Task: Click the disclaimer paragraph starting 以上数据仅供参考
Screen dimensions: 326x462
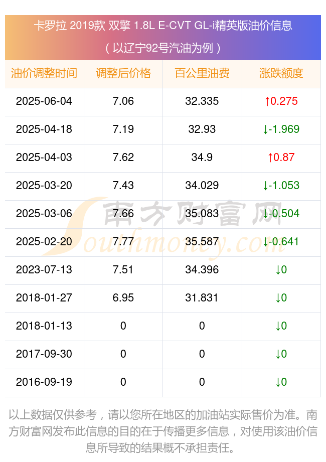Action: 163,431
